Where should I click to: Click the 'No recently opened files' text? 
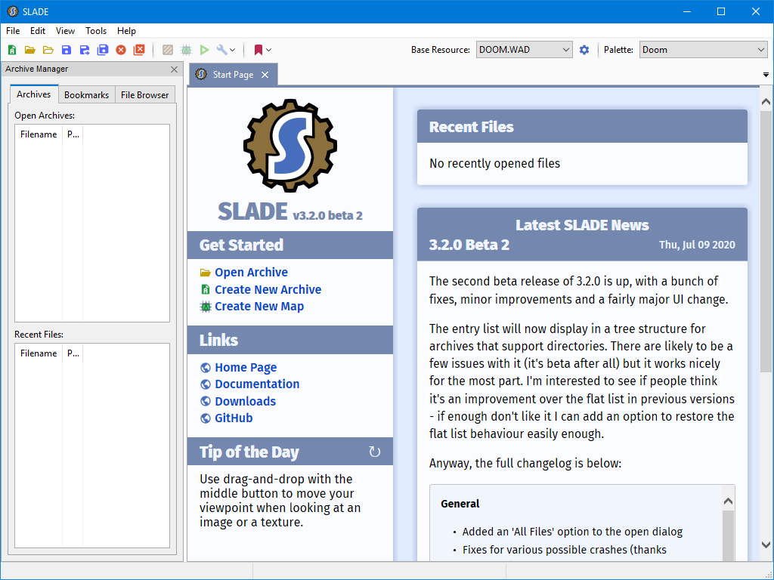(494, 163)
